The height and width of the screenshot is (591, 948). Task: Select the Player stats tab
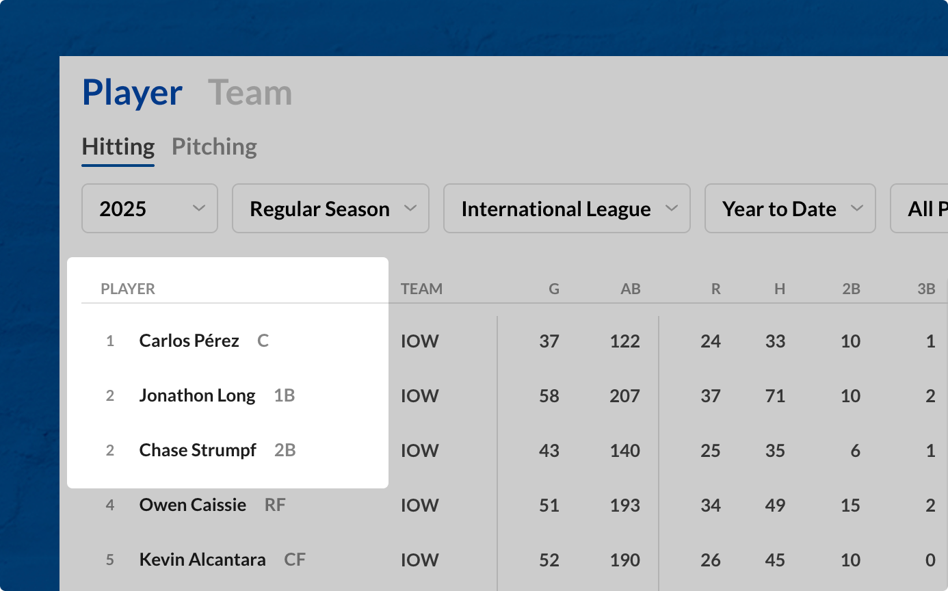point(132,93)
